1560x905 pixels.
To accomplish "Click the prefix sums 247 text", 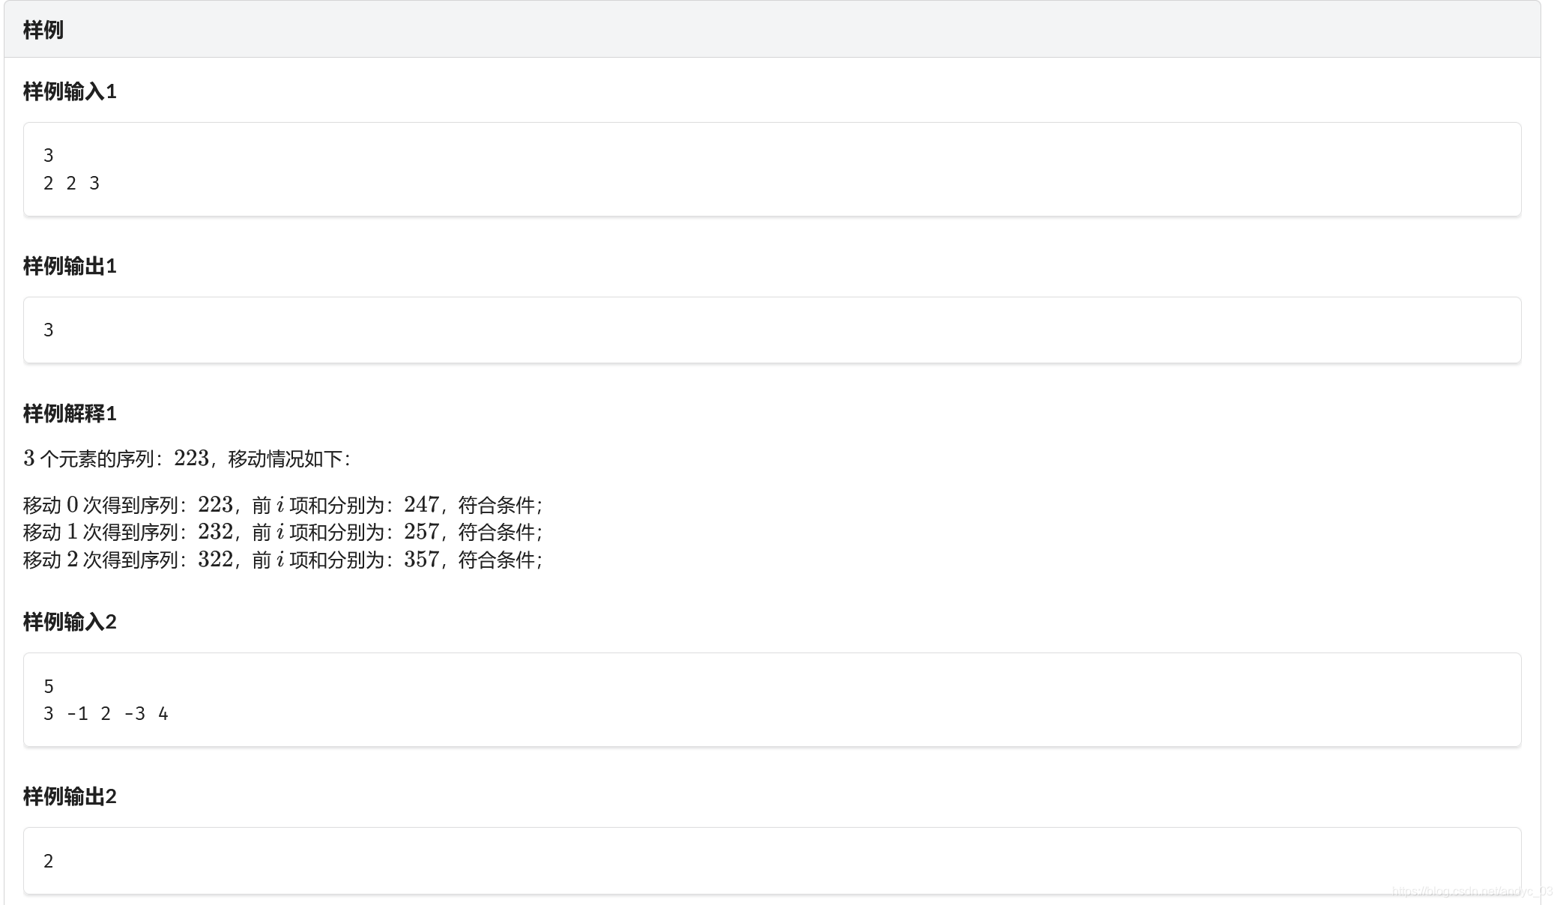I will (421, 505).
